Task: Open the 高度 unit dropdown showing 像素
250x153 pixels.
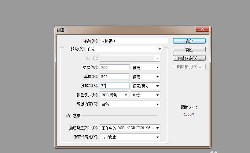Action: pos(145,77)
